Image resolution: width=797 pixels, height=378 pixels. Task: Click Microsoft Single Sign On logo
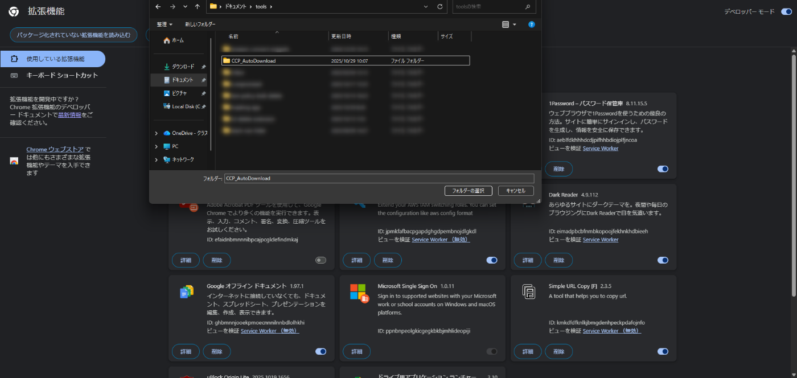click(359, 293)
